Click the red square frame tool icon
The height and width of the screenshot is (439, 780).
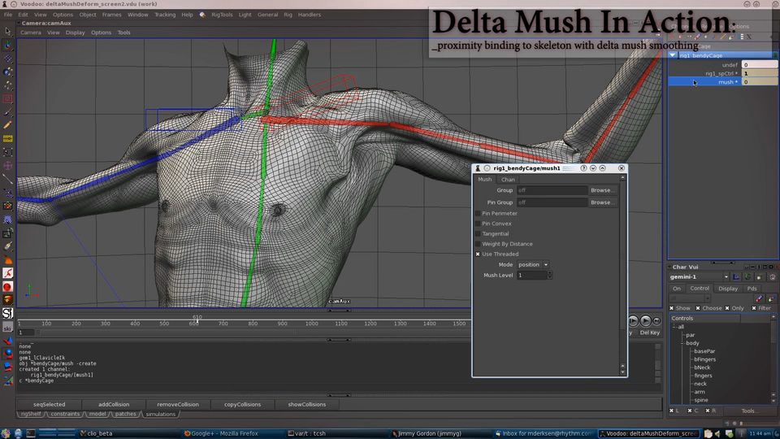pyautogui.click(x=7, y=99)
